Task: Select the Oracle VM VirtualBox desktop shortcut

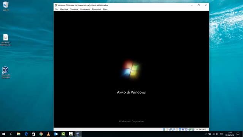Action: pyautogui.click(x=6, y=72)
